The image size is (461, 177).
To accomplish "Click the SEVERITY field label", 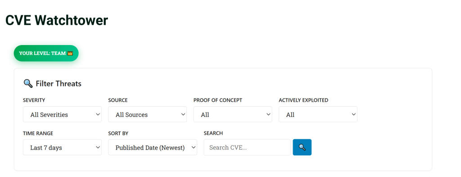I will click(34, 100).
